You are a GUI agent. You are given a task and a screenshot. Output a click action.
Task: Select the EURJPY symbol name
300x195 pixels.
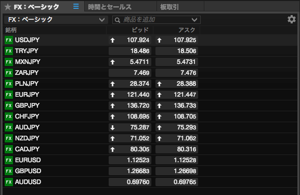(27, 95)
